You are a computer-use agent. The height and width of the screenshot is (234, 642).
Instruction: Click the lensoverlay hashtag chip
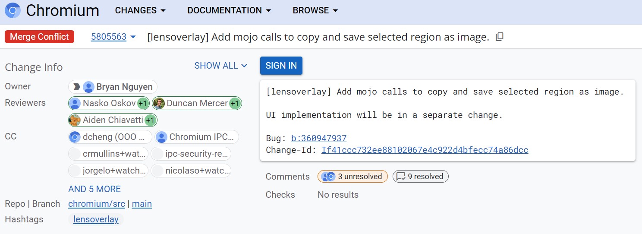click(x=96, y=219)
